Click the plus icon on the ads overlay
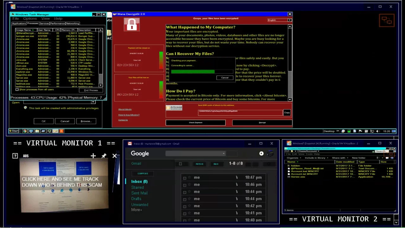Viewport: 405px width, 228px height. (93, 156)
